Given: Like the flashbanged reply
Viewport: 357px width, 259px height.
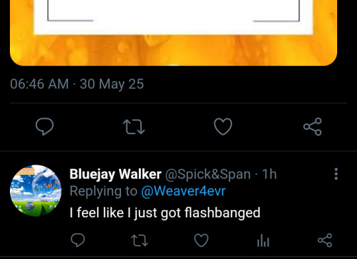Looking at the screenshot, I should click(x=201, y=240).
